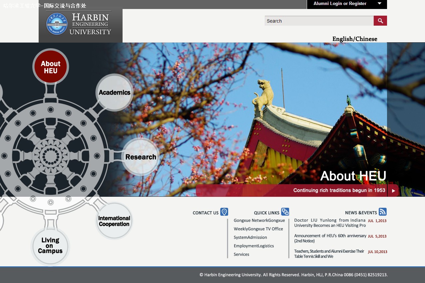Click the News & Events RSS icon
Image resolution: width=425 pixels, height=283 pixels.
pos(382,212)
